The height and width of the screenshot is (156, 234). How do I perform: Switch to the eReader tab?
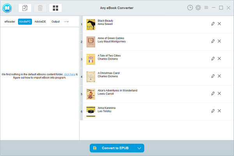pos(10,22)
